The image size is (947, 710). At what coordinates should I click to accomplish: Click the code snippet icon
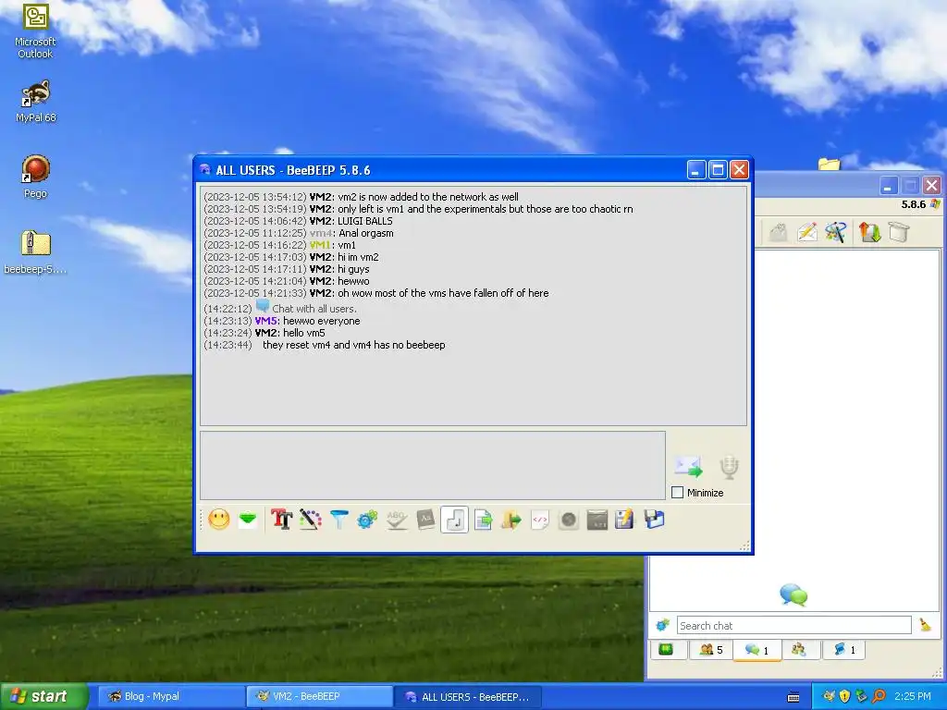click(x=540, y=520)
